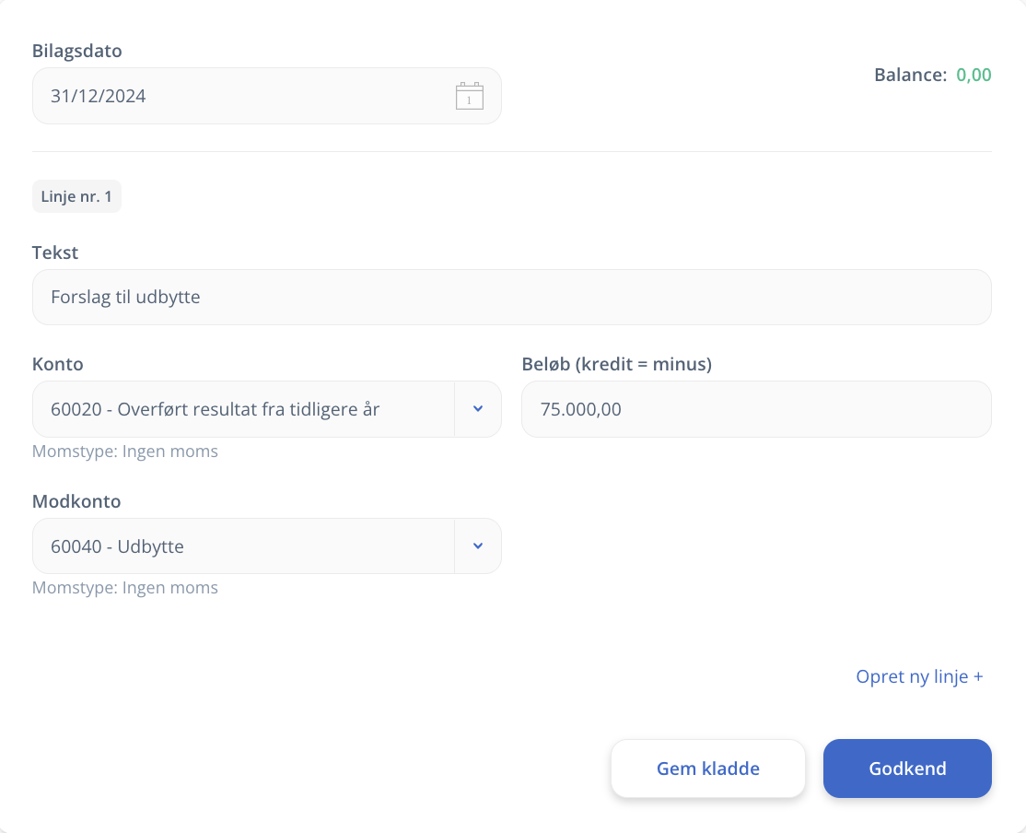The height and width of the screenshot is (833, 1026).
Task: Click the Bilagsdato date field showing 31/12/2024
Action: pyautogui.click(x=239, y=96)
